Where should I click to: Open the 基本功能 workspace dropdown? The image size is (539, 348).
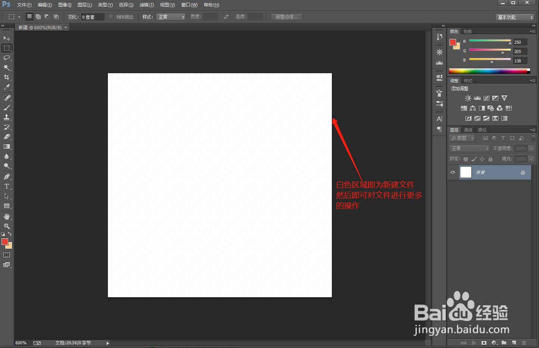pyautogui.click(x=515, y=17)
